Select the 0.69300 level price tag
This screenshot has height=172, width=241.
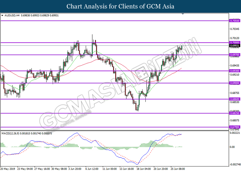click(234, 71)
